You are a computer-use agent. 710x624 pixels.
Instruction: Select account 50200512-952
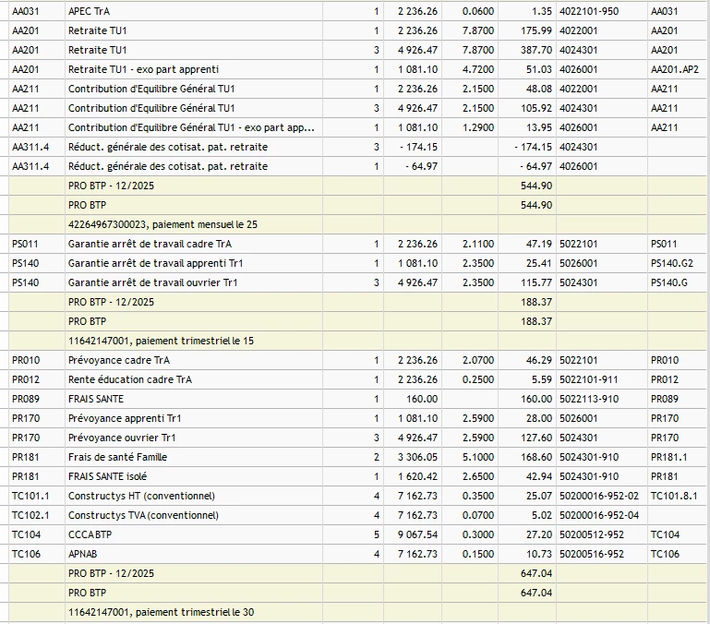592,534
